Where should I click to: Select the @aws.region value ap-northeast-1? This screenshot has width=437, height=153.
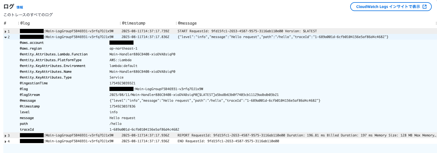pyautogui.click(x=123, y=49)
